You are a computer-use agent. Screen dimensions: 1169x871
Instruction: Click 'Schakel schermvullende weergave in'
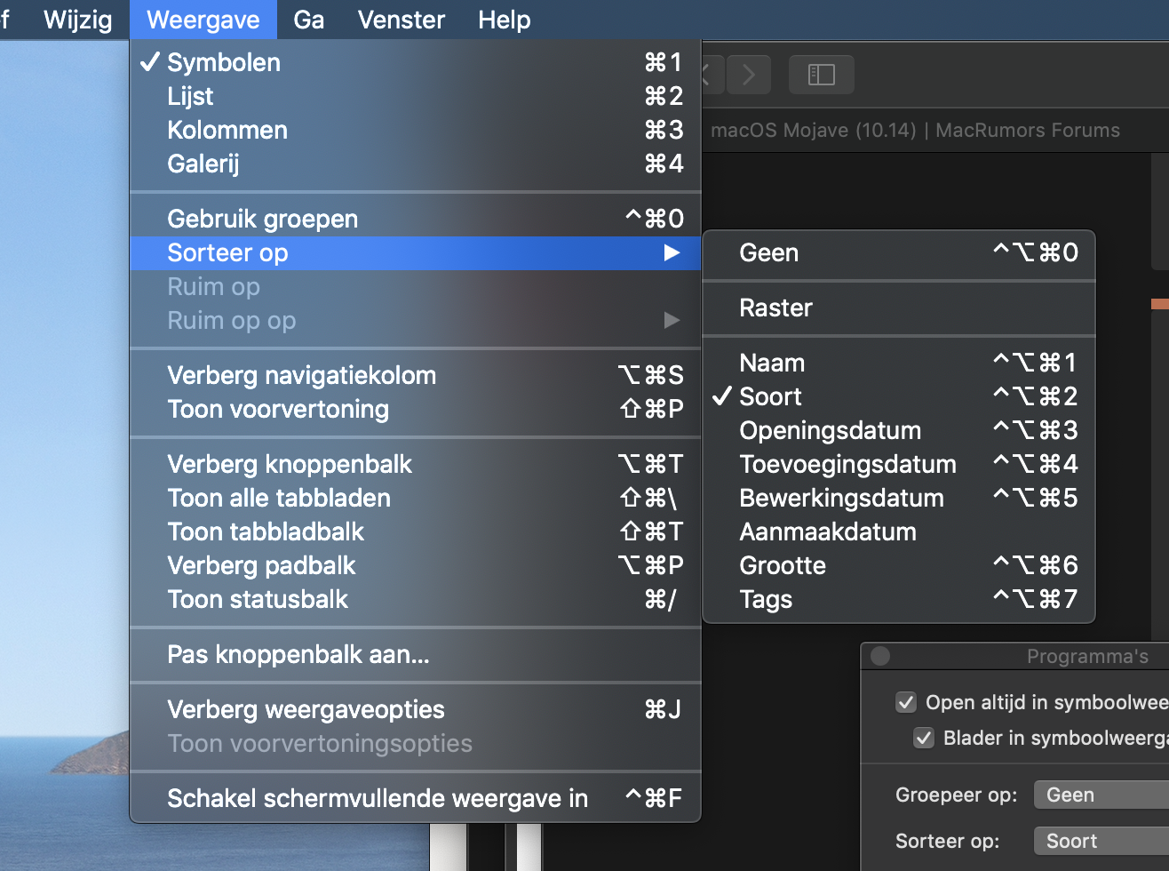pyautogui.click(x=378, y=798)
